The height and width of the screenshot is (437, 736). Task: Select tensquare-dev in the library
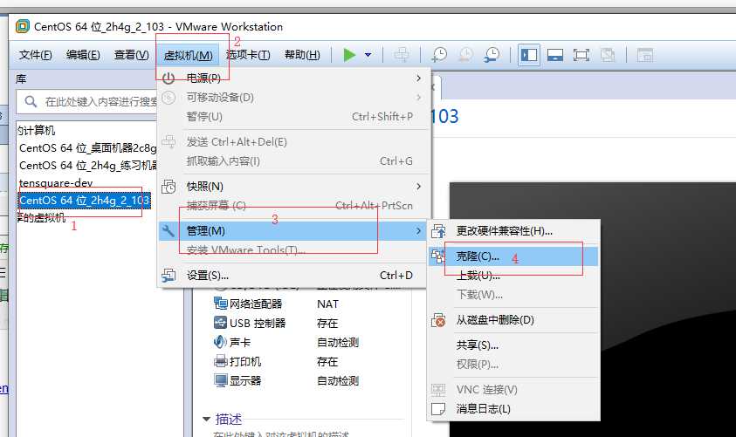(56, 183)
